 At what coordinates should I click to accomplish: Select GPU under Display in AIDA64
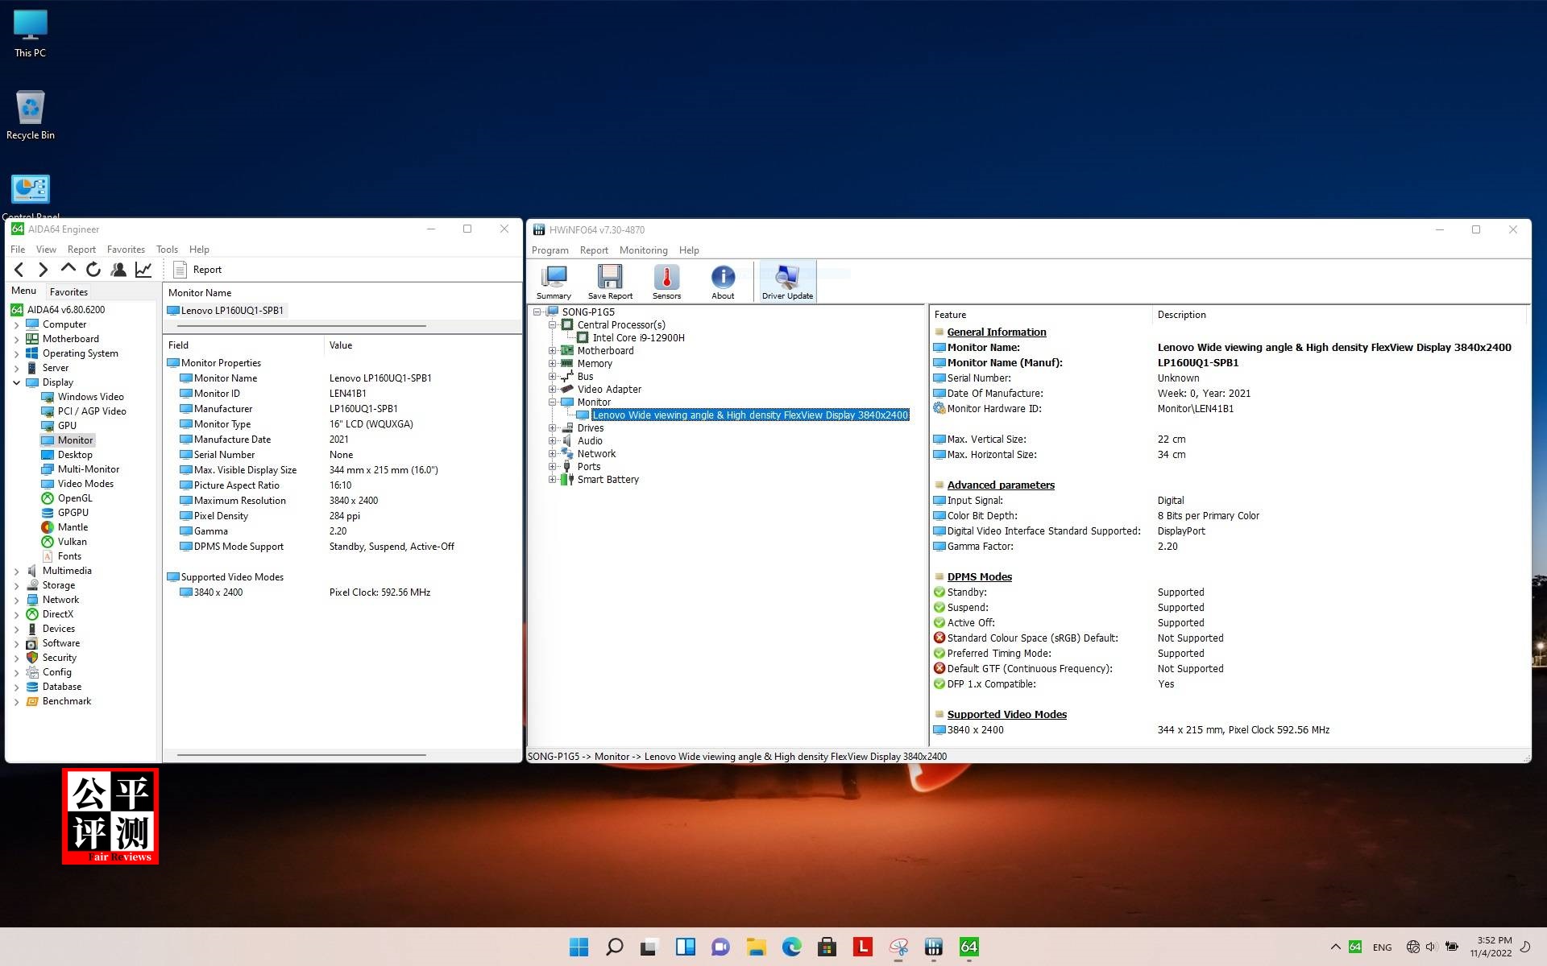[66, 425]
